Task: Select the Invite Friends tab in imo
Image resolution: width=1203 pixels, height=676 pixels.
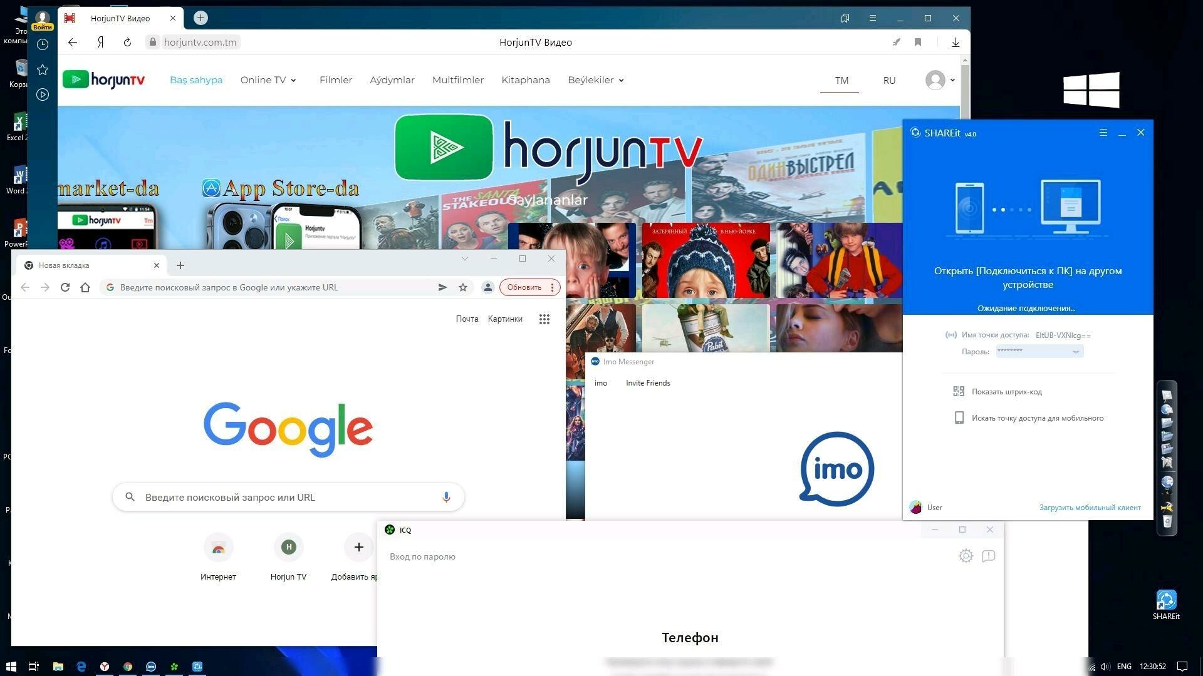Action: [647, 383]
